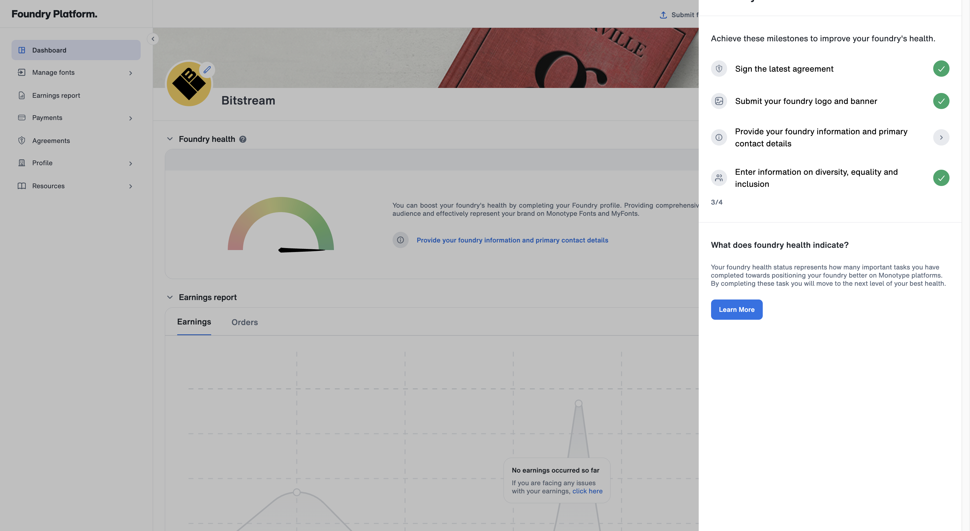Click the green check for foundry logo and banner

tap(941, 101)
